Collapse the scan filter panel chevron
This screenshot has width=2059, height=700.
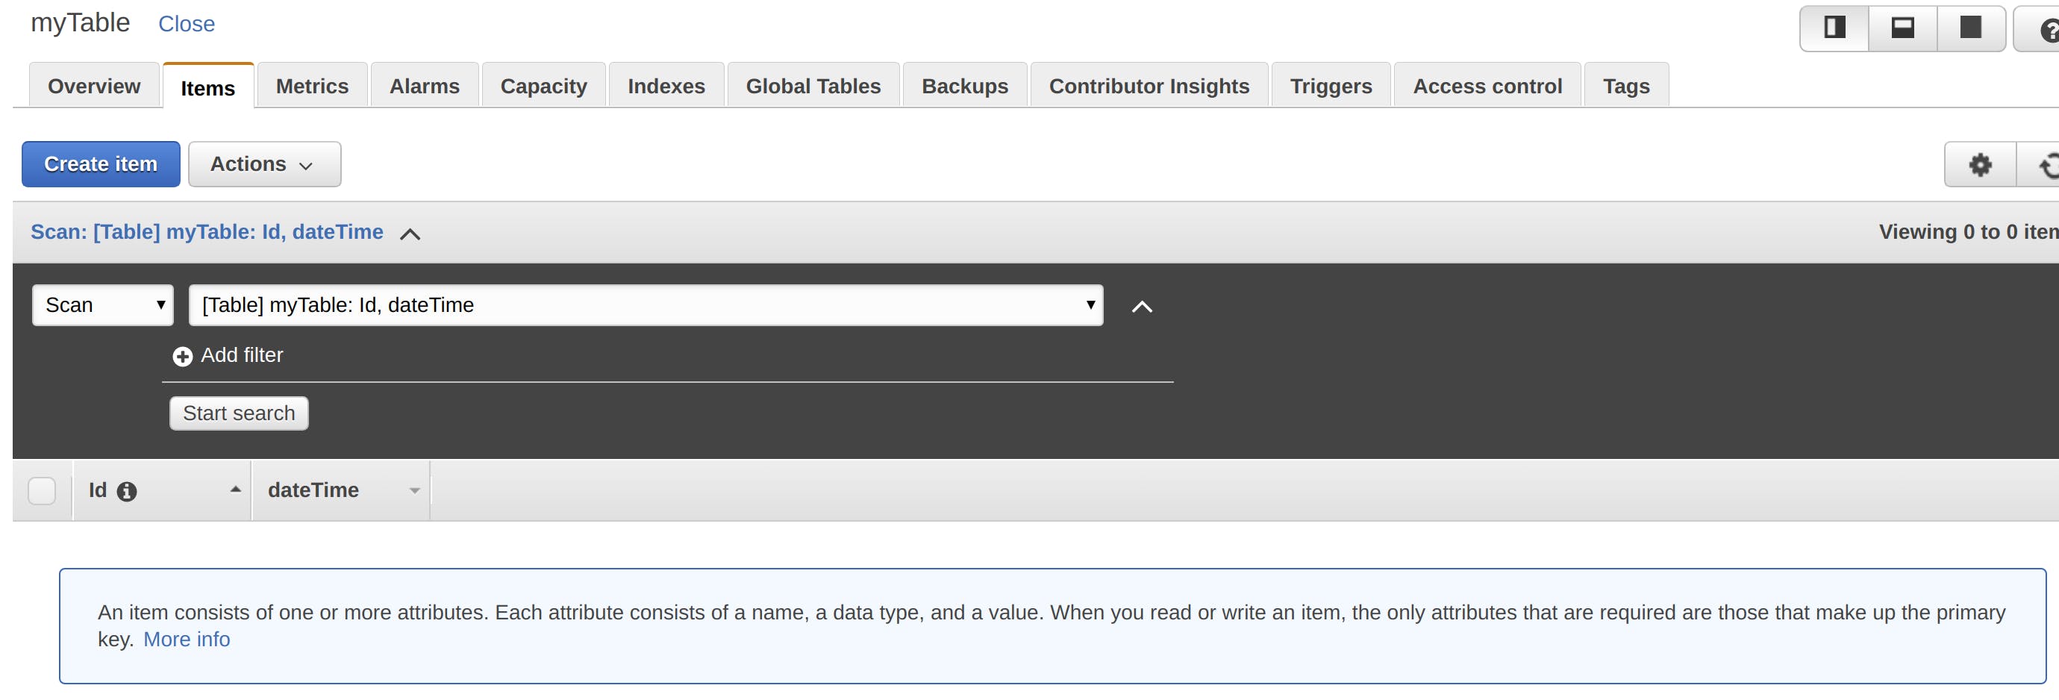1143,306
